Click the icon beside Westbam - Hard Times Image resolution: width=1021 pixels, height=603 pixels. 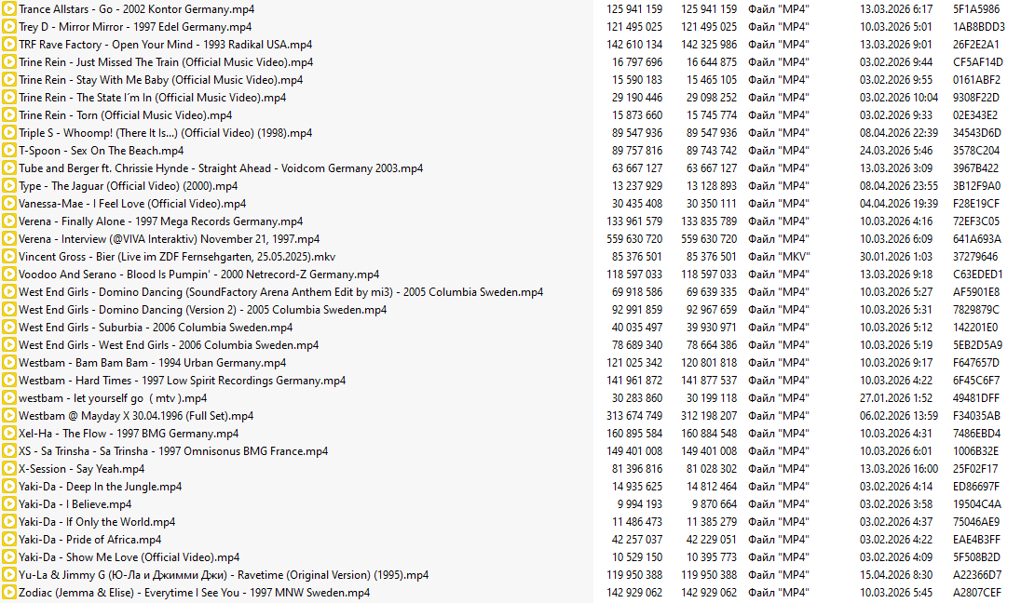(9, 380)
